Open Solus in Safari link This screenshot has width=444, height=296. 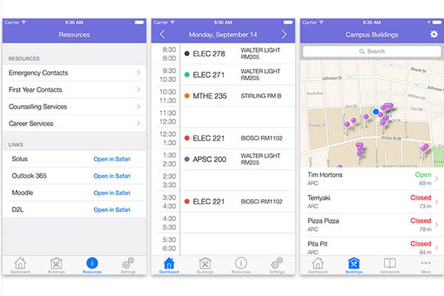tap(111, 159)
